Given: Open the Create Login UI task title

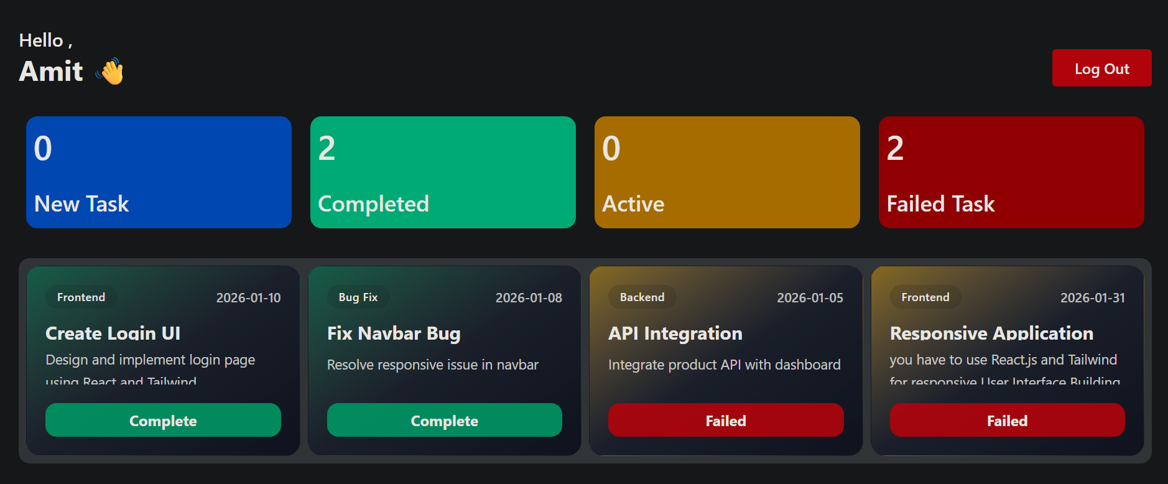Looking at the screenshot, I should (113, 333).
